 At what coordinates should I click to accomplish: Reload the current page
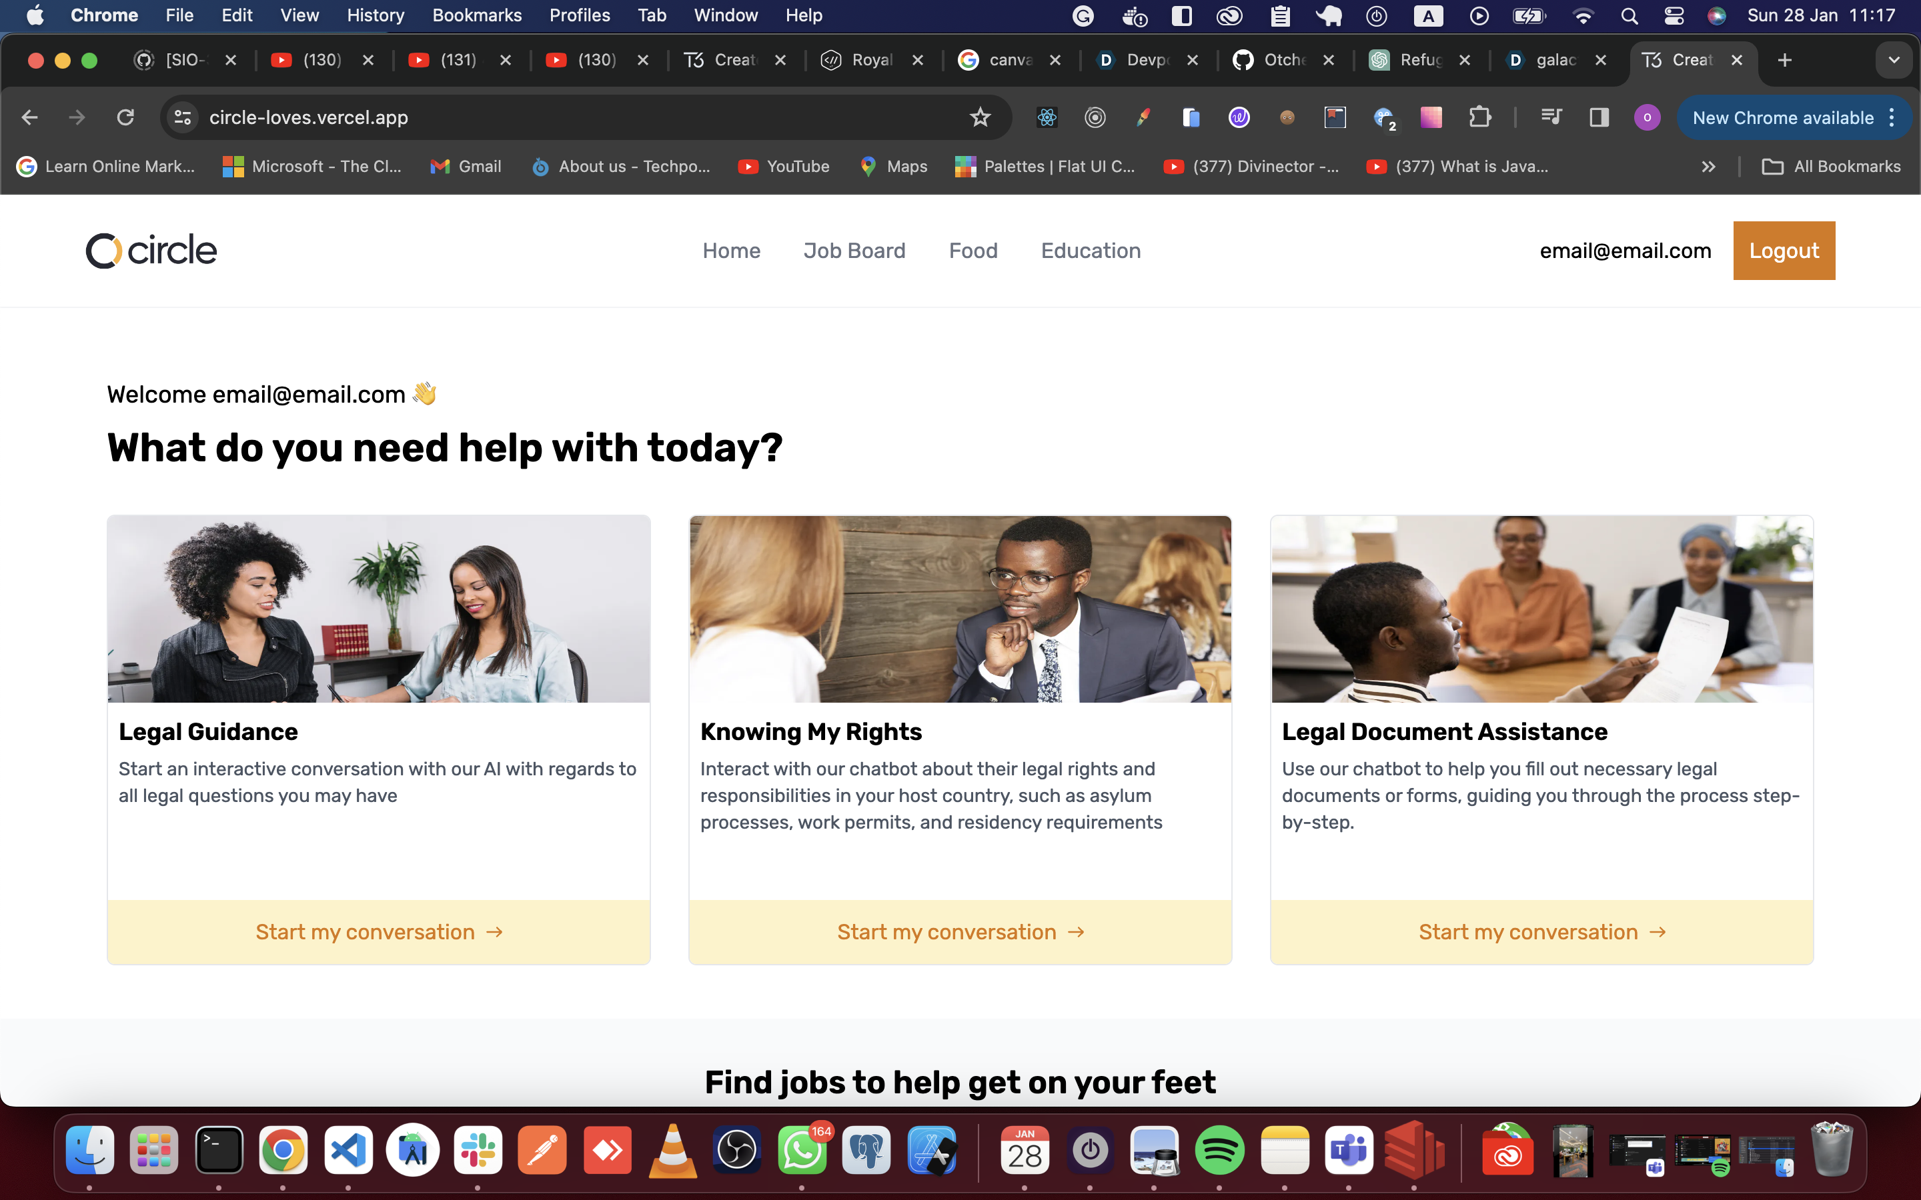(125, 117)
